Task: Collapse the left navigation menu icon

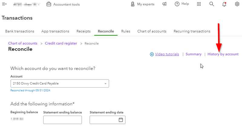Action: point(4,4)
